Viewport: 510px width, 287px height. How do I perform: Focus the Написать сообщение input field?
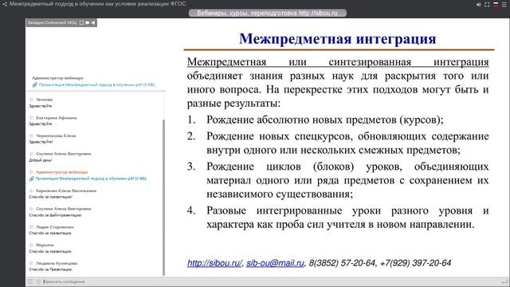pyautogui.click(x=272, y=281)
